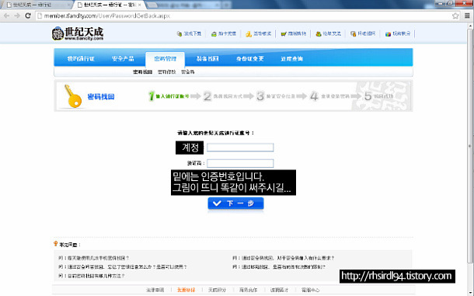The width and height of the screenshot is (474, 296).
Task: Bookmark the page using the star icon
Action: pyautogui.click(x=455, y=16)
